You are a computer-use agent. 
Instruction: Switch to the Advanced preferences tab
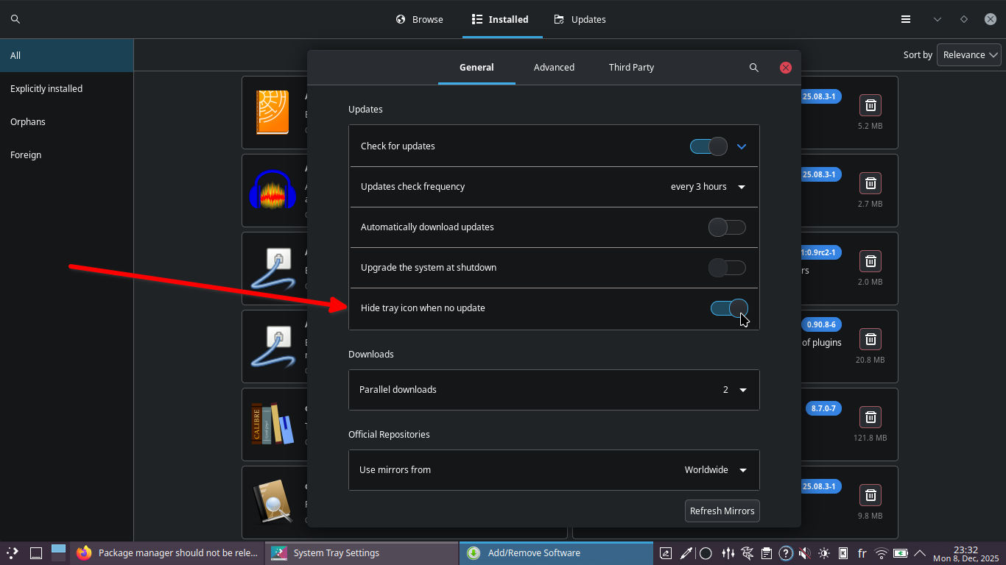[554, 68]
